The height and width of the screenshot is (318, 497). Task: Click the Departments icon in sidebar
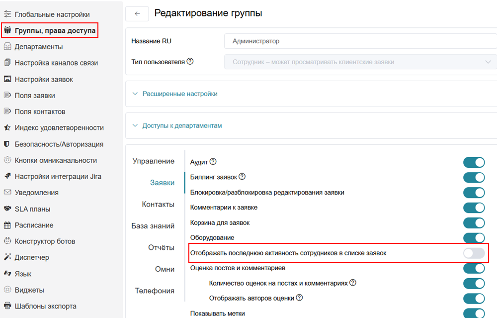(7, 47)
